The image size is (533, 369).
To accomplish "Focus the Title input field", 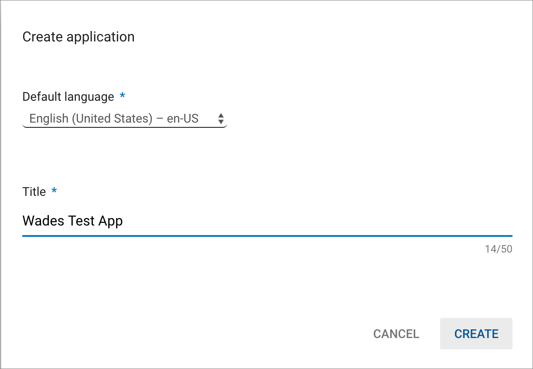I will (267, 221).
